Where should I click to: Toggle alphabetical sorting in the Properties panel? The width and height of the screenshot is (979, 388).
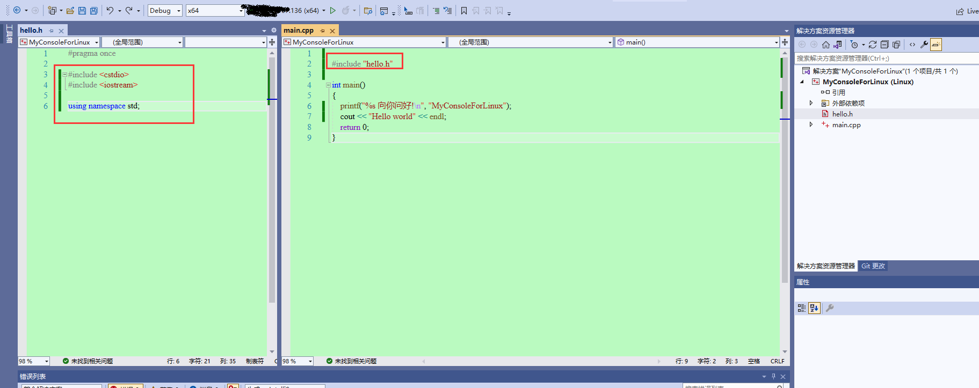pos(814,308)
